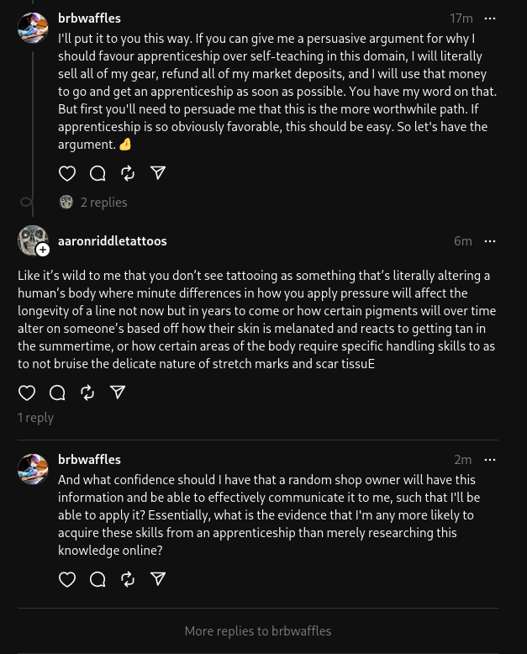Expand the 2 replies thread
527x654 pixels.
point(103,203)
